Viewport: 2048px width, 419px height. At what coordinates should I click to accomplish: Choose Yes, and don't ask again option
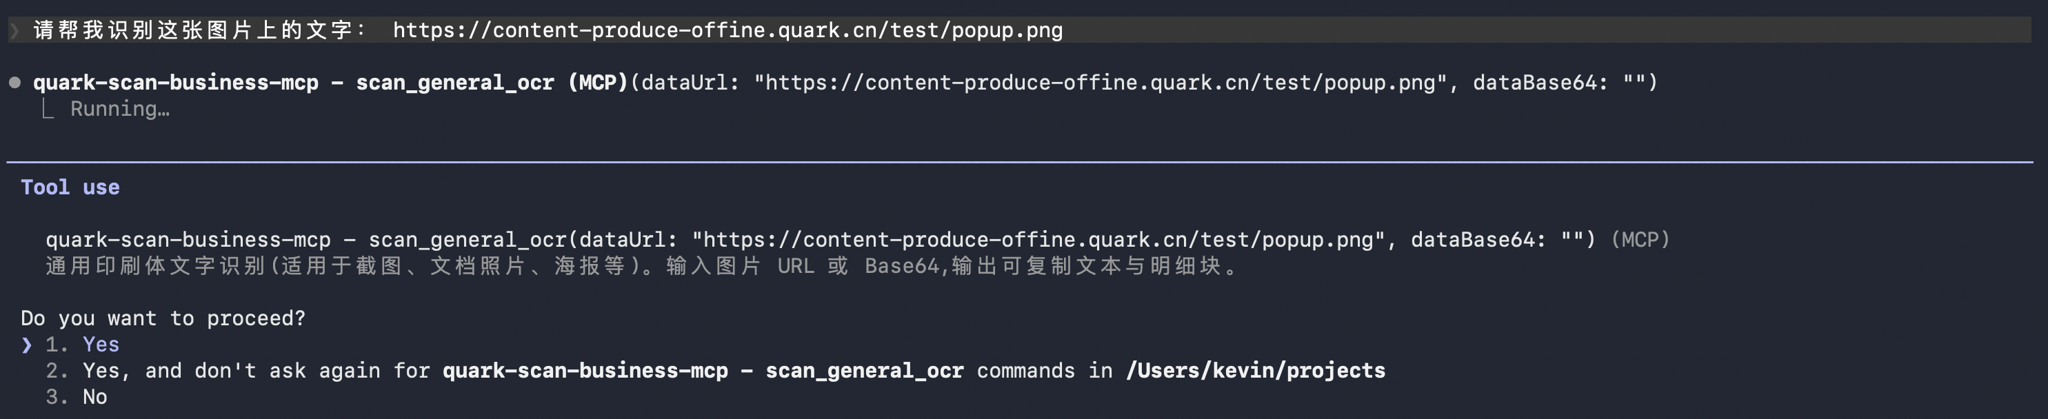pos(715,371)
